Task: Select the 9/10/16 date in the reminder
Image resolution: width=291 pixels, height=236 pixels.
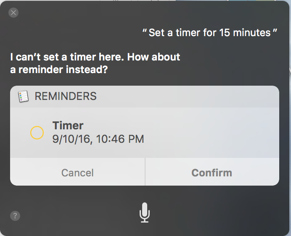Action: (72, 139)
